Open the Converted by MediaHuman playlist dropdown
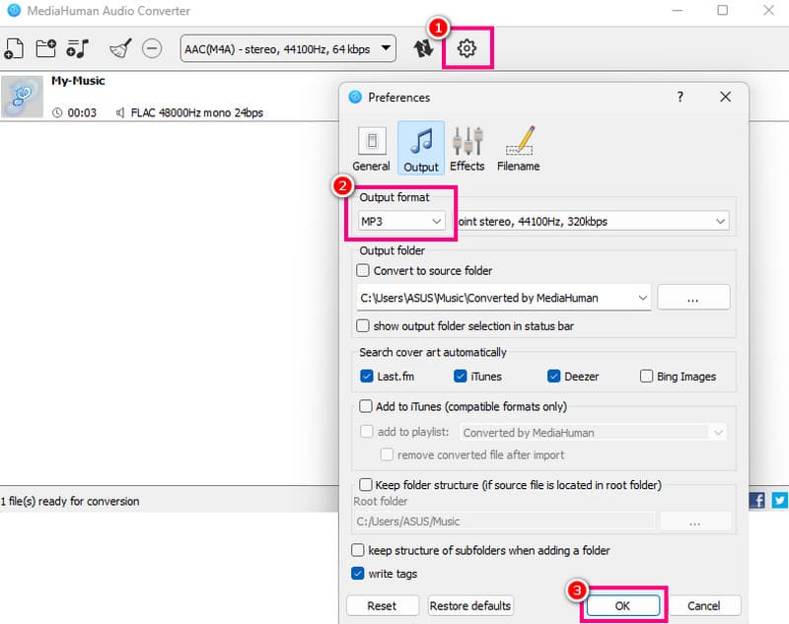This screenshot has height=624, width=789. pyautogui.click(x=593, y=433)
